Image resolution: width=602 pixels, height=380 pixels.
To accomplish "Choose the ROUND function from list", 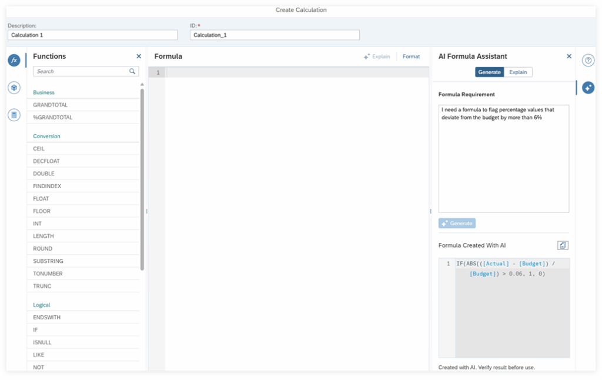I will point(43,249).
